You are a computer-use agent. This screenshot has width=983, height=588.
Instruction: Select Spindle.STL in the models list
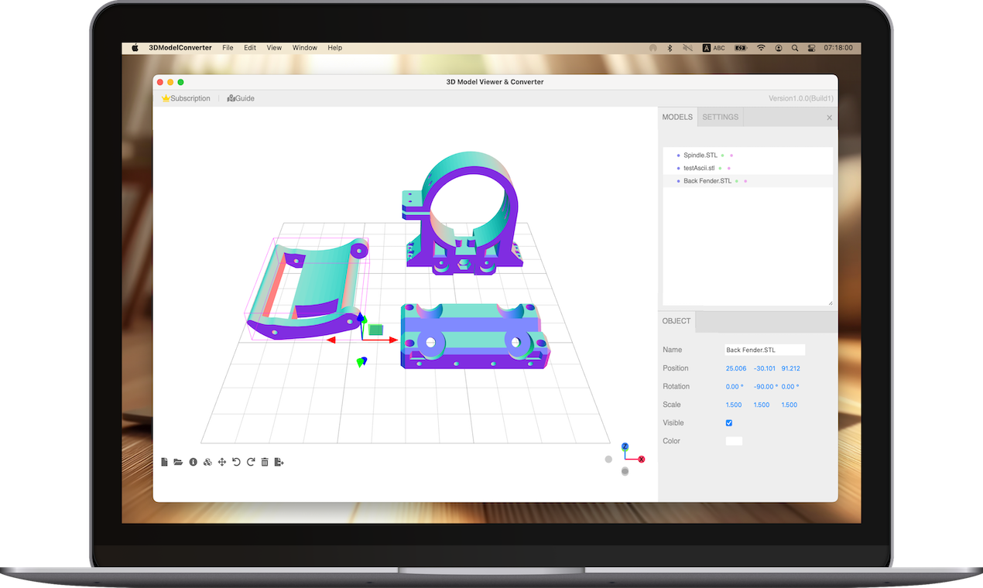tap(748, 156)
